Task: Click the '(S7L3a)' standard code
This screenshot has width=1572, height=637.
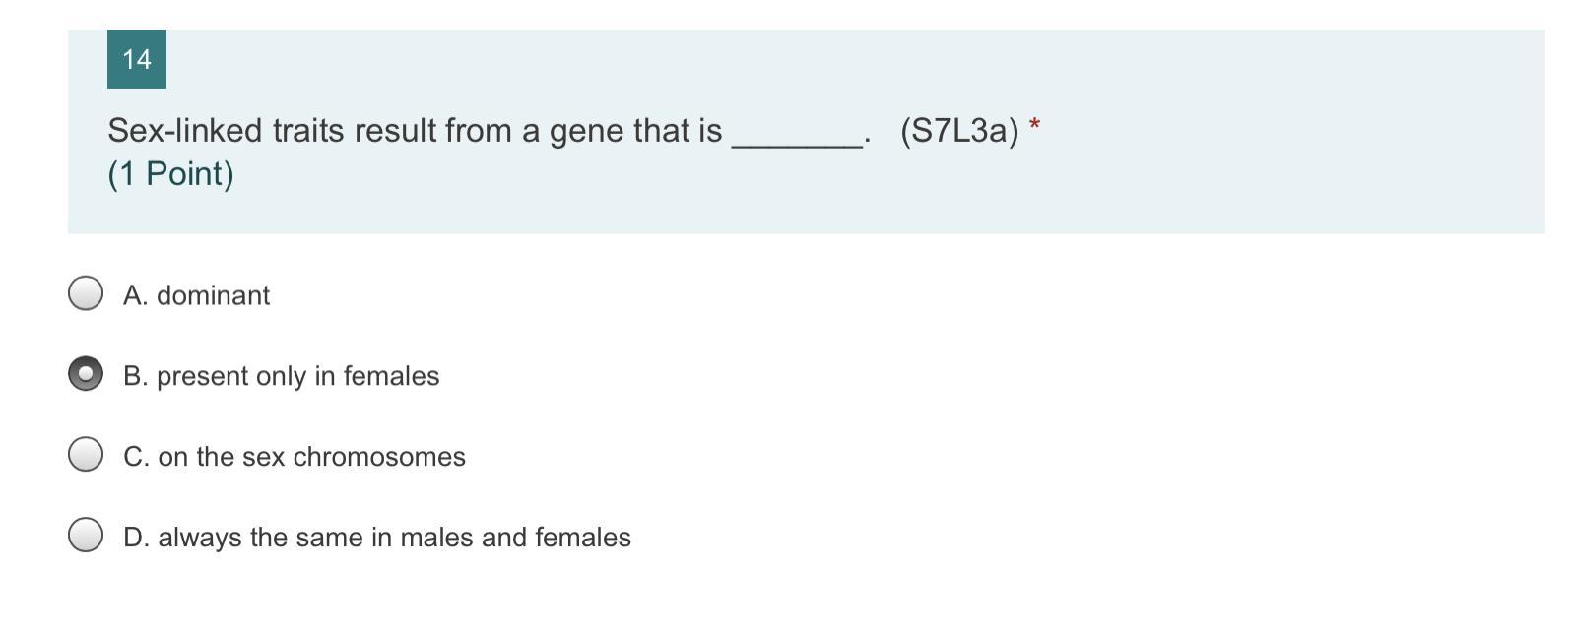Action: pyautogui.click(x=958, y=131)
